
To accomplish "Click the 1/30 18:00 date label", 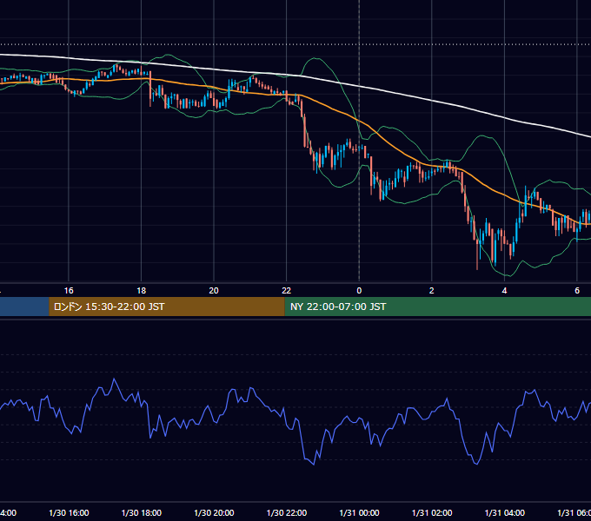I will click(x=142, y=512).
